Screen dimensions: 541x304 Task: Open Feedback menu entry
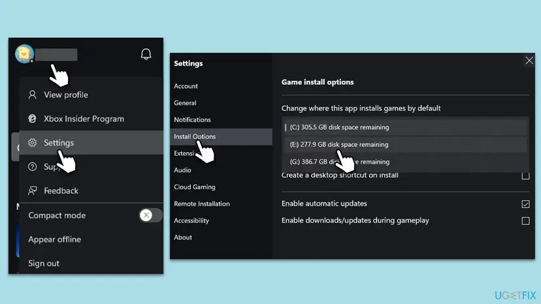[x=91, y=190]
